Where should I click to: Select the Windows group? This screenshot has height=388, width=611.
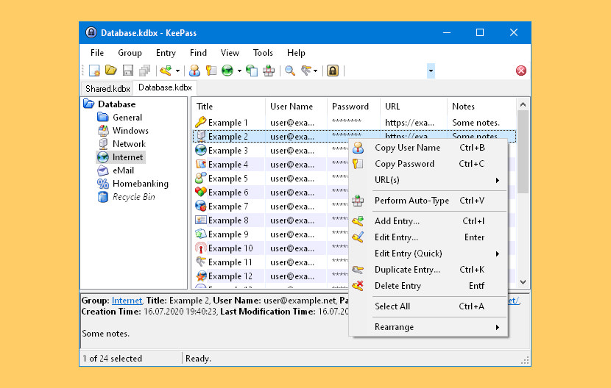(130, 131)
